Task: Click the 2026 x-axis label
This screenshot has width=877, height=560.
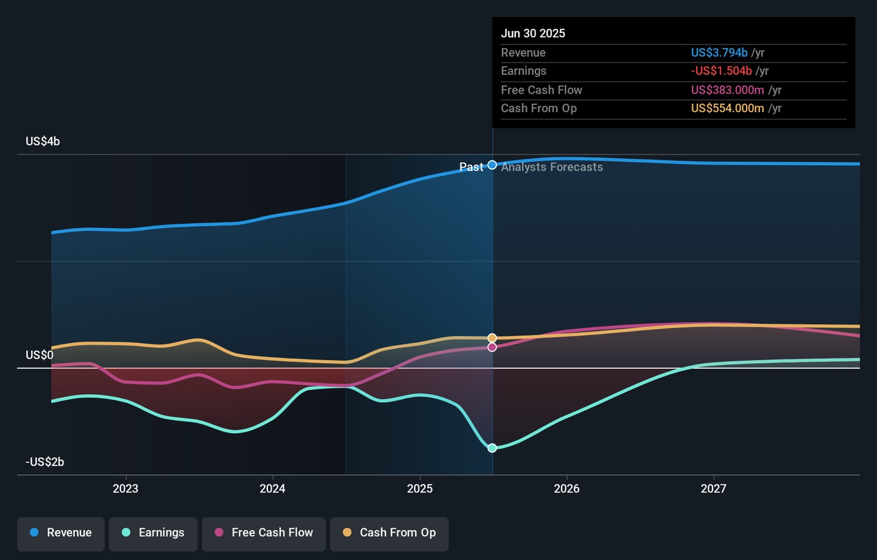Action: tap(566, 489)
